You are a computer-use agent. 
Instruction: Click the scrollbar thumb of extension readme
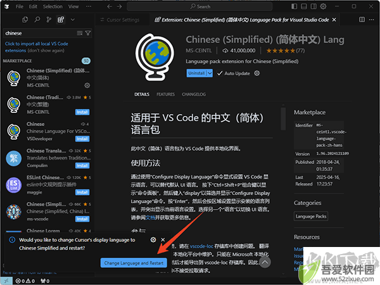(x=283, y=119)
